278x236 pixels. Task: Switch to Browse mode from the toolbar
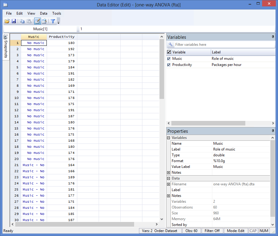(44, 21)
